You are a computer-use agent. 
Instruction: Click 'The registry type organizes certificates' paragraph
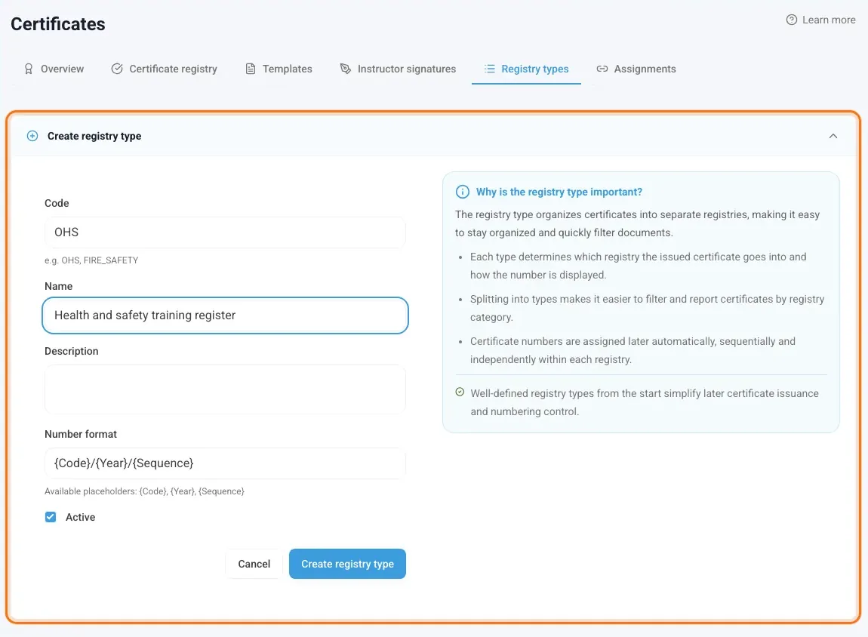click(637, 223)
